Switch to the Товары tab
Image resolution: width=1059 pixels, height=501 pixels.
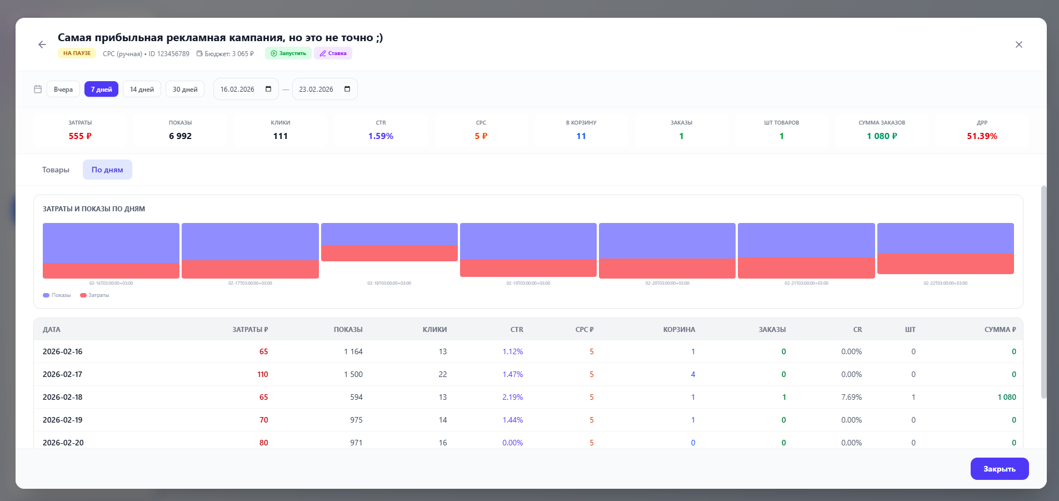coord(56,170)
